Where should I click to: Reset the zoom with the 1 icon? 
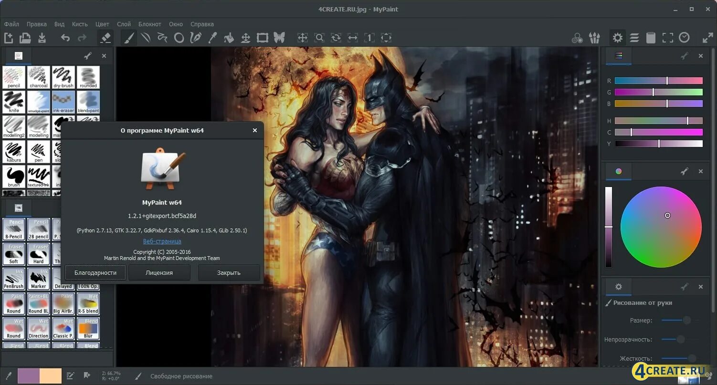tap(369, 38)
